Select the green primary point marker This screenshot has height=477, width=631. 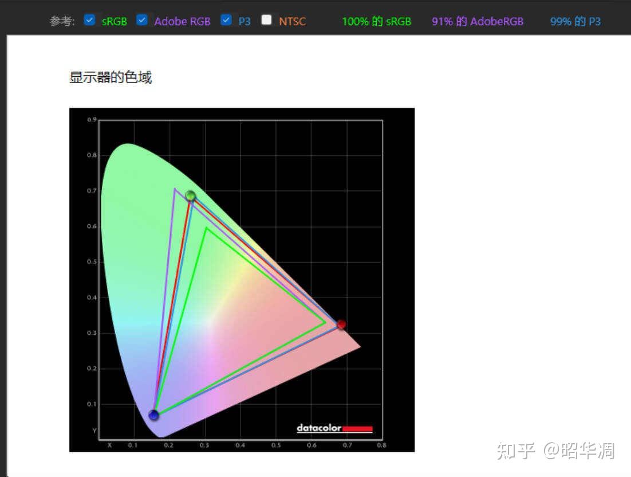pos(190,196)
